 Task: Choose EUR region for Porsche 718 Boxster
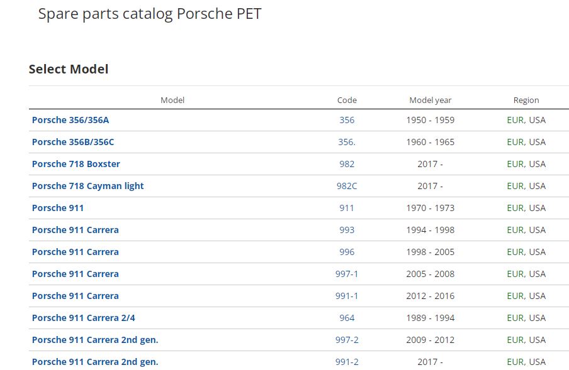515,164
